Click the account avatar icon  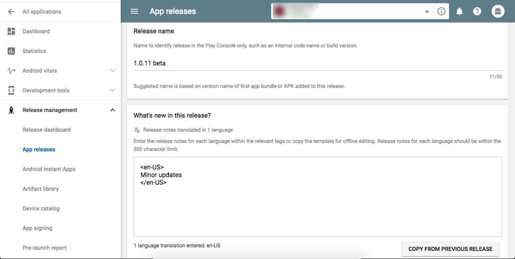(x=498, y=12)
